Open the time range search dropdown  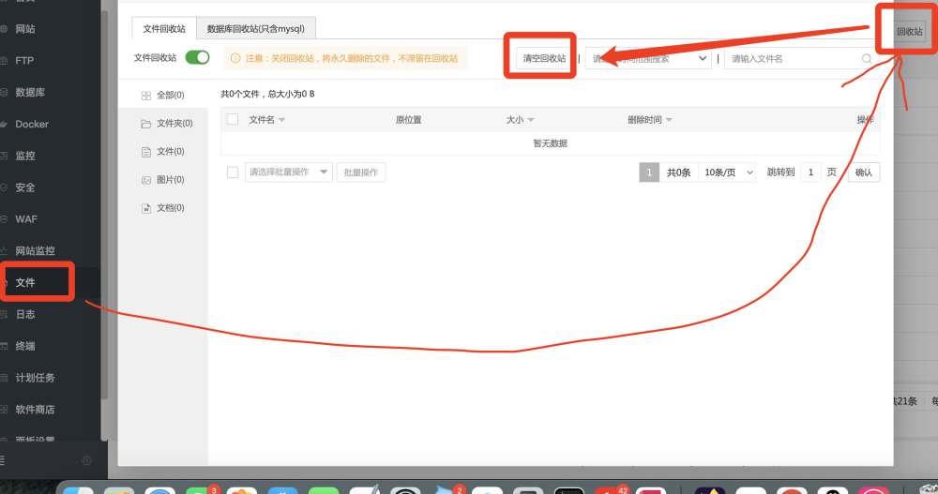(x=648, y=59)
